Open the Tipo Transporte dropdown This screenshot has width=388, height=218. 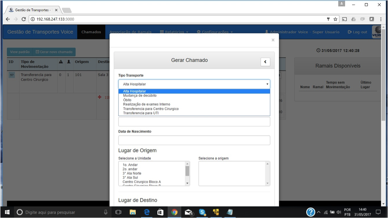(194, 84)
